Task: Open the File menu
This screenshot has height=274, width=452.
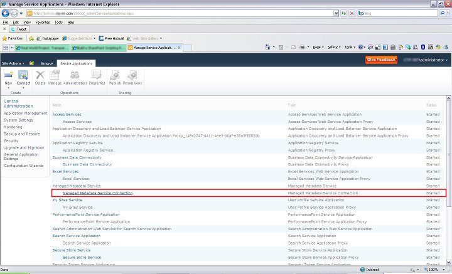Action: (x=6, y=22)
